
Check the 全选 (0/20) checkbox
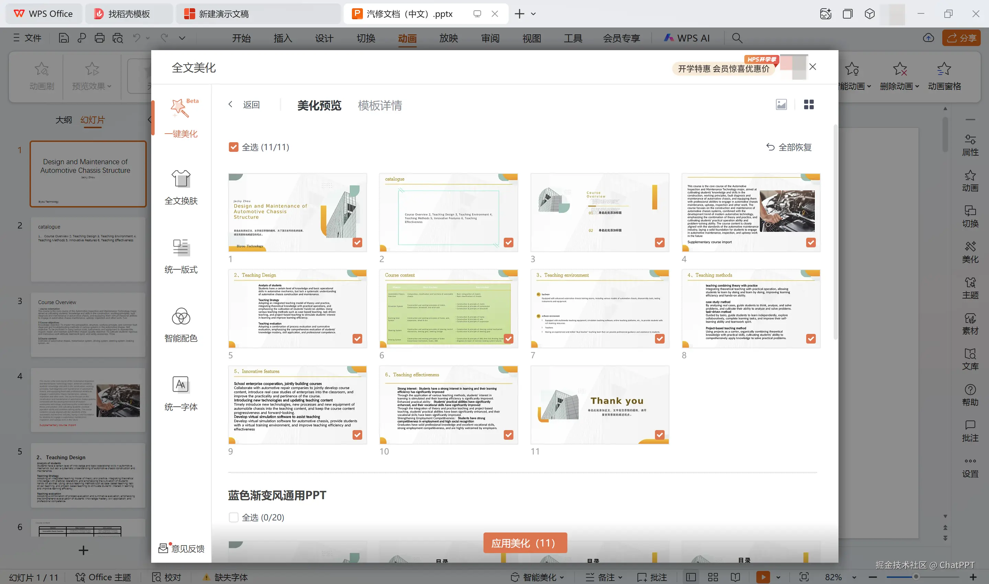coord(233,517)
